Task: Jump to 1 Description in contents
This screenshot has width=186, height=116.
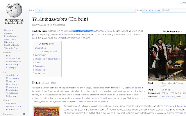Action: coord(40,48)
